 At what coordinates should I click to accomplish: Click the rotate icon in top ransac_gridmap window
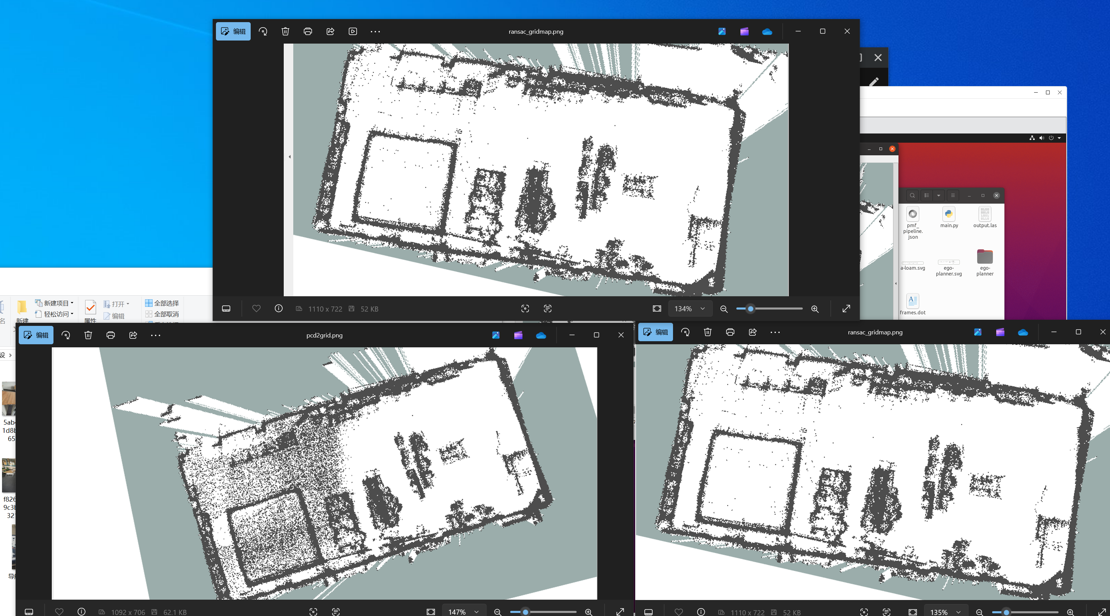click(263, 31)
